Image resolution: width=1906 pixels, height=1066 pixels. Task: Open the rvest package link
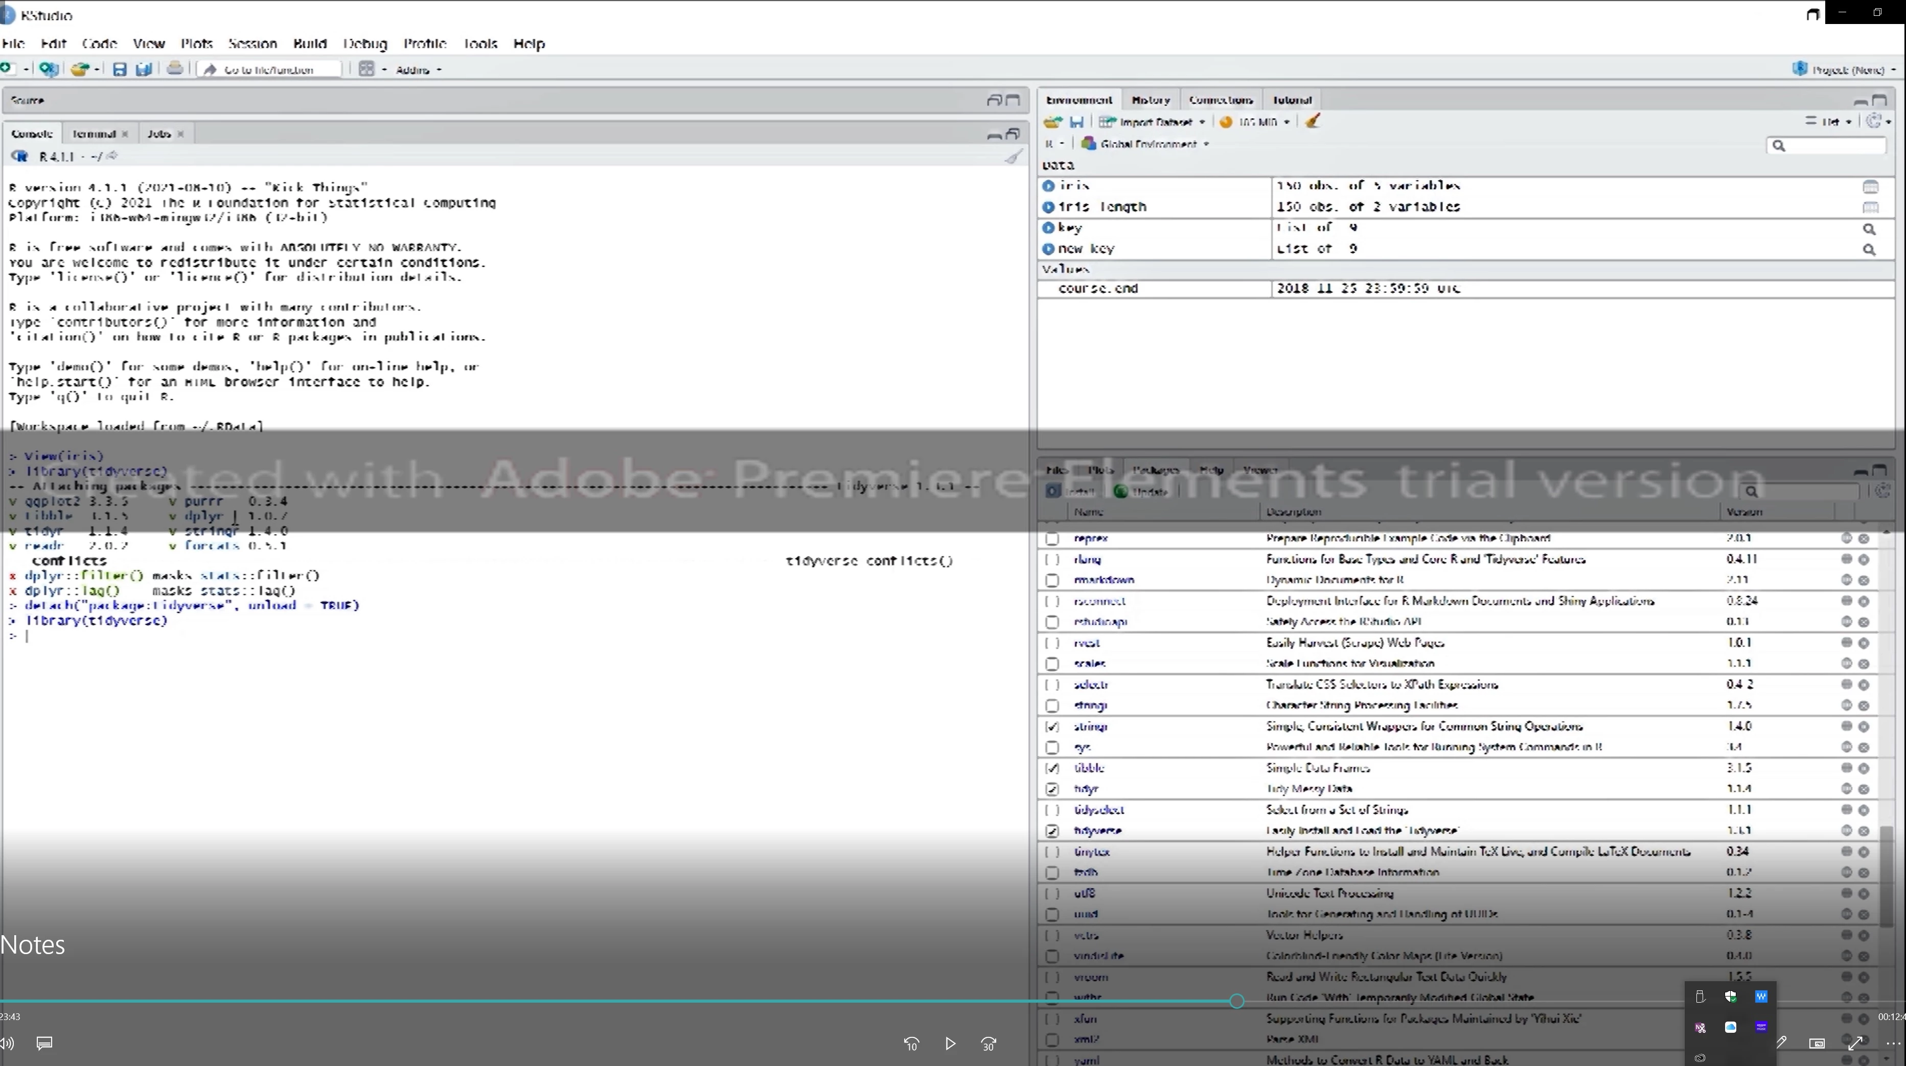pos(1086,643)
